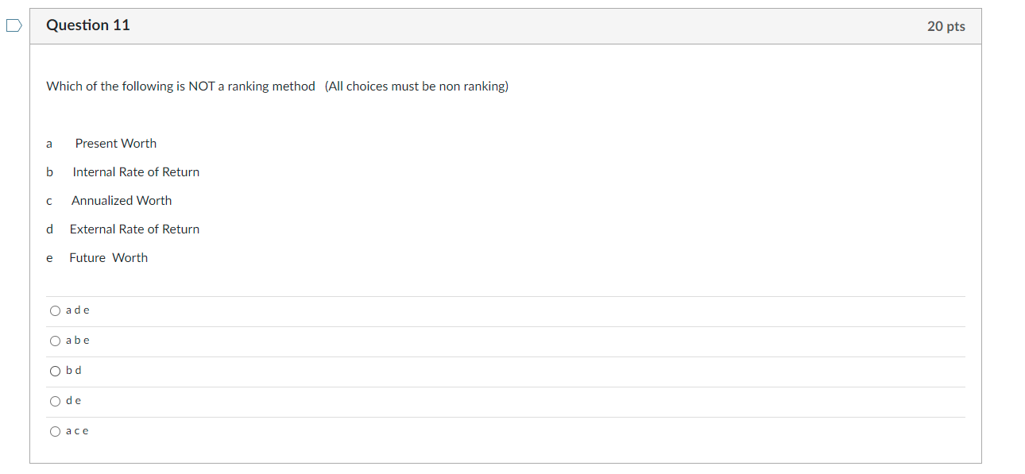
Task: Click the 'External Rate of Return' choice text
Action: point(134,229)
